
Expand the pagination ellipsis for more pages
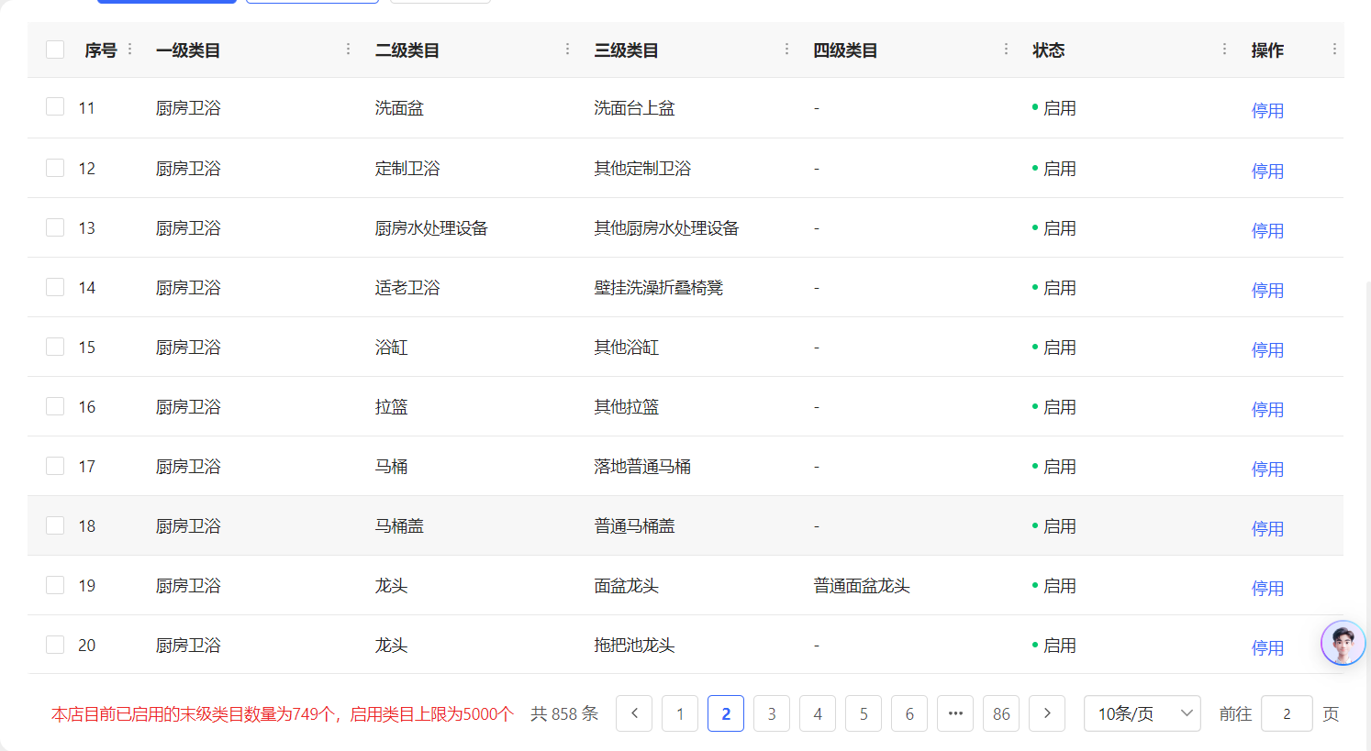955,713
